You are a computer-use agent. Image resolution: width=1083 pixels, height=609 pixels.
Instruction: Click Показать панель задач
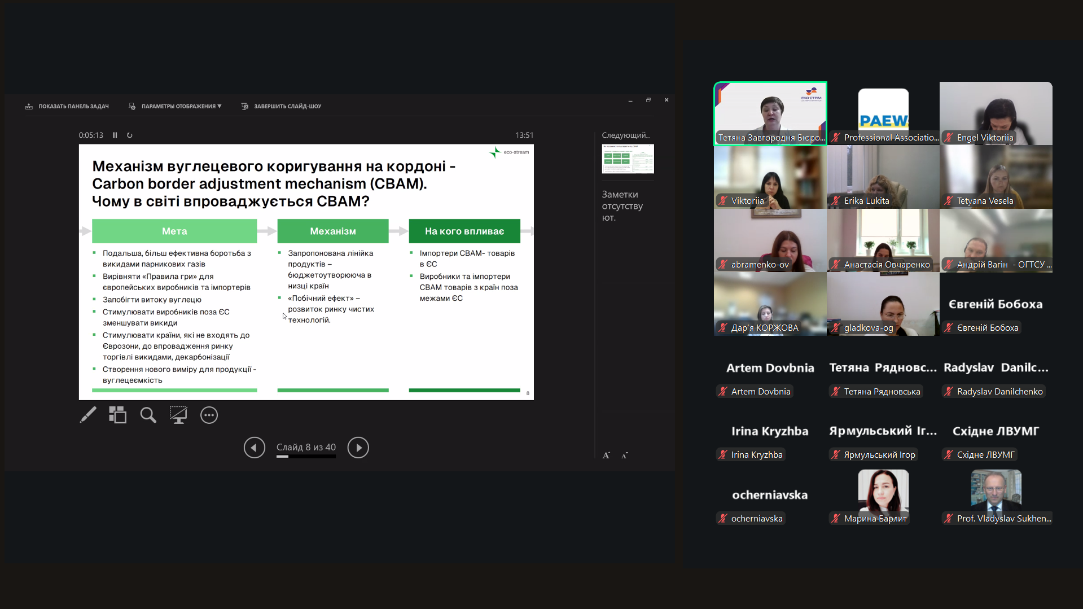[67, 106]
